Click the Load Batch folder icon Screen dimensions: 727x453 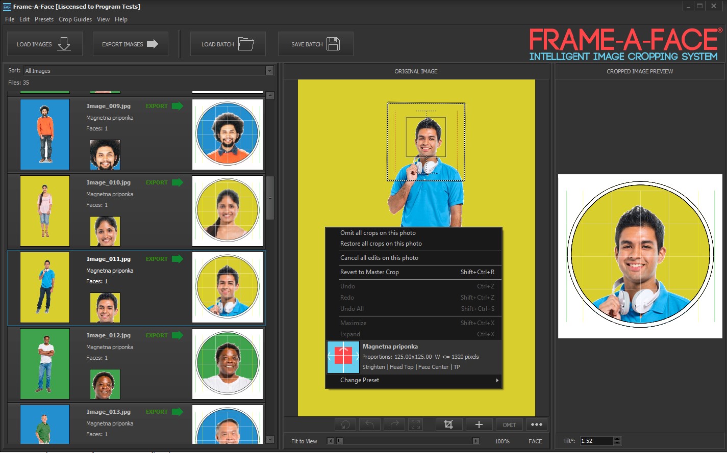click(x=246, y=44)
